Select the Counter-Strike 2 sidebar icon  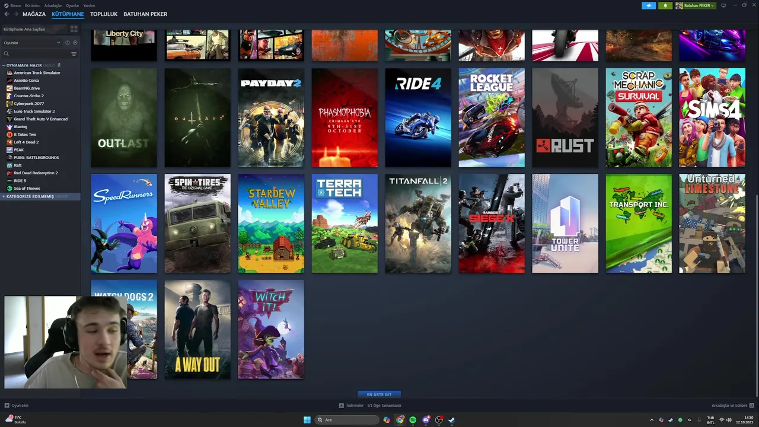9,96
